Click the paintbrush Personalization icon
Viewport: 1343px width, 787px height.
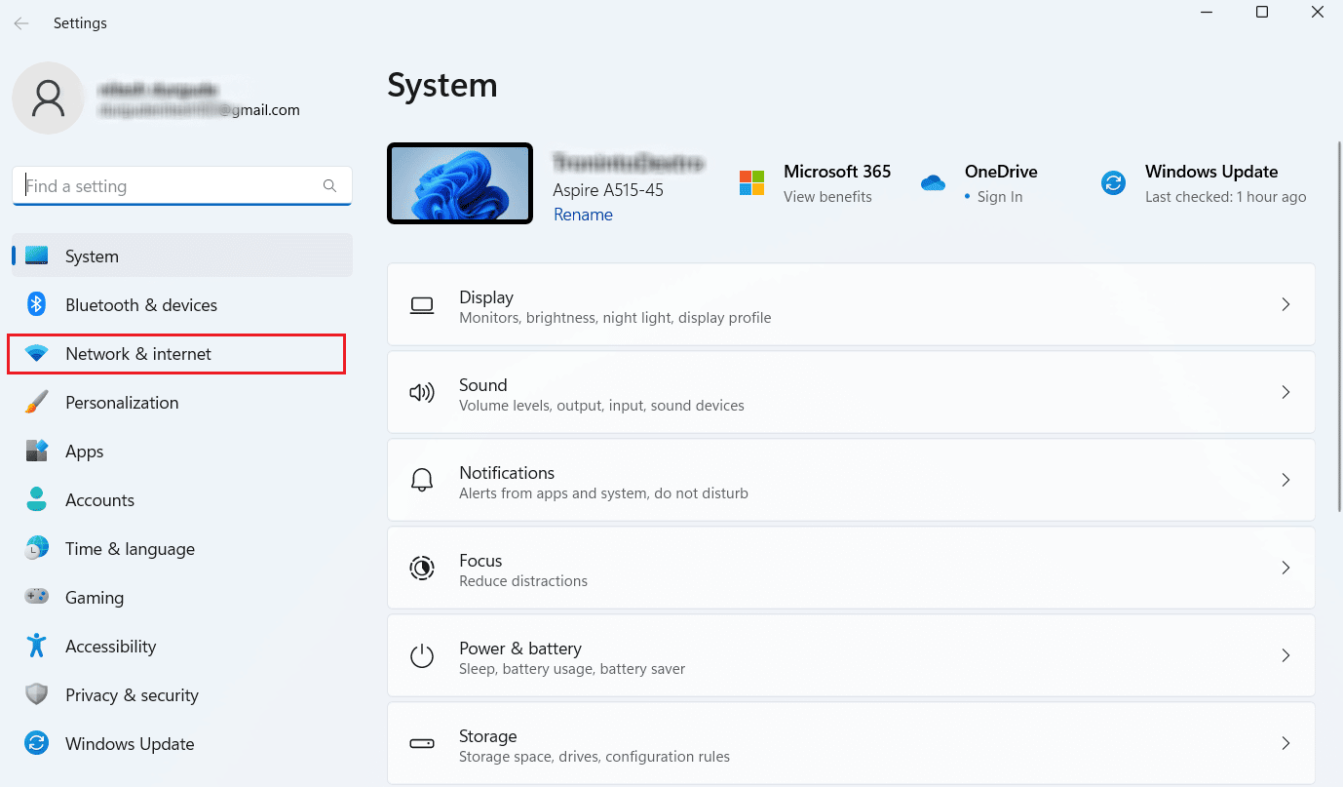pyautogui.click(x=37, y=403)
